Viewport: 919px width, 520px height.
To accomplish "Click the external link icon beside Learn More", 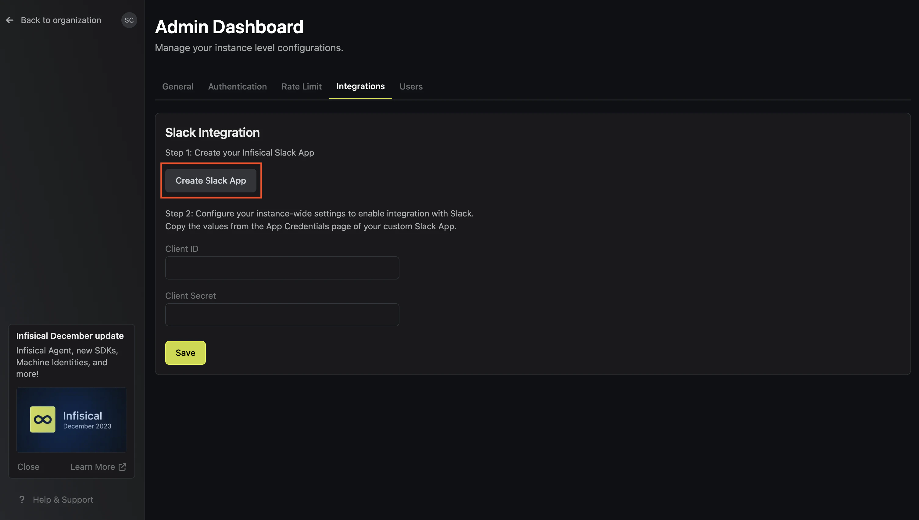I will point(122,467).
